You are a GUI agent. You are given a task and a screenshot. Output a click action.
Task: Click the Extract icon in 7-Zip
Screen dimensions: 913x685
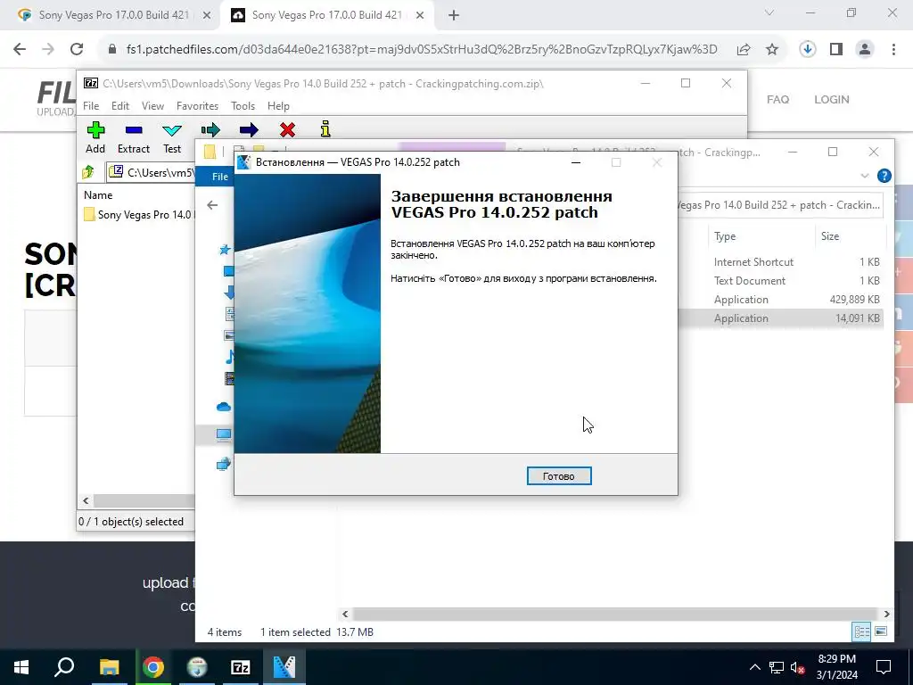click(134, 130)
